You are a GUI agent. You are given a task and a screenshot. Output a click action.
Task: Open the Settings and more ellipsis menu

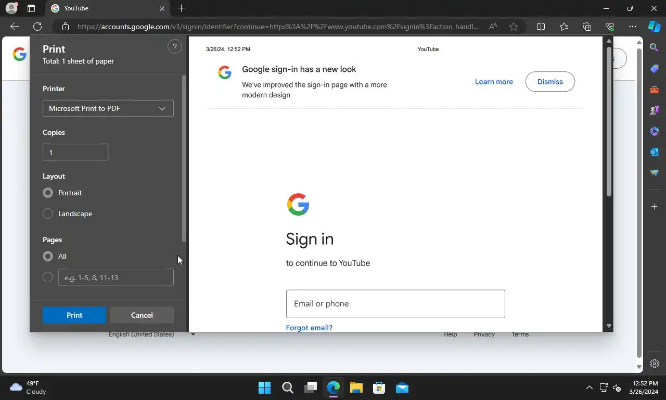633,27
